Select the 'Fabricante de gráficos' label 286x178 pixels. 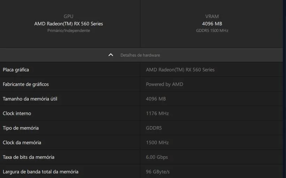(x=26, y=84)
